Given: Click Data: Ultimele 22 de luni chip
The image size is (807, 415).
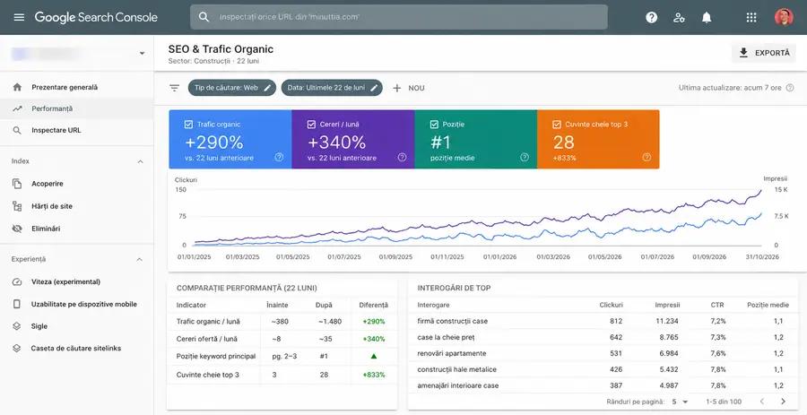Looking at the screenshot, I should click(x=332, y=88).
